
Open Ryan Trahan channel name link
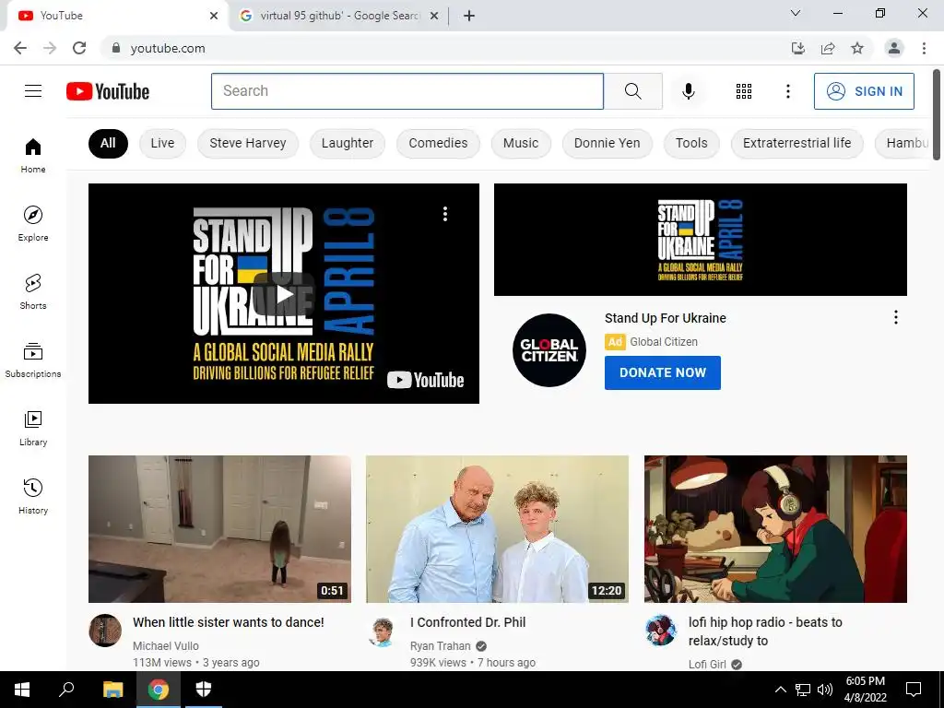(440, 646)
